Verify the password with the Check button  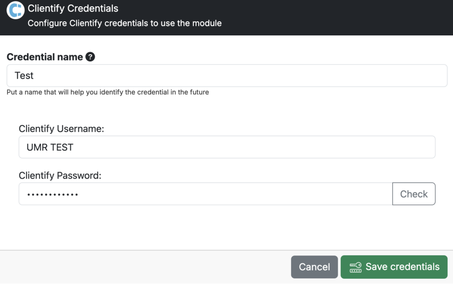(x=414, y=194)
